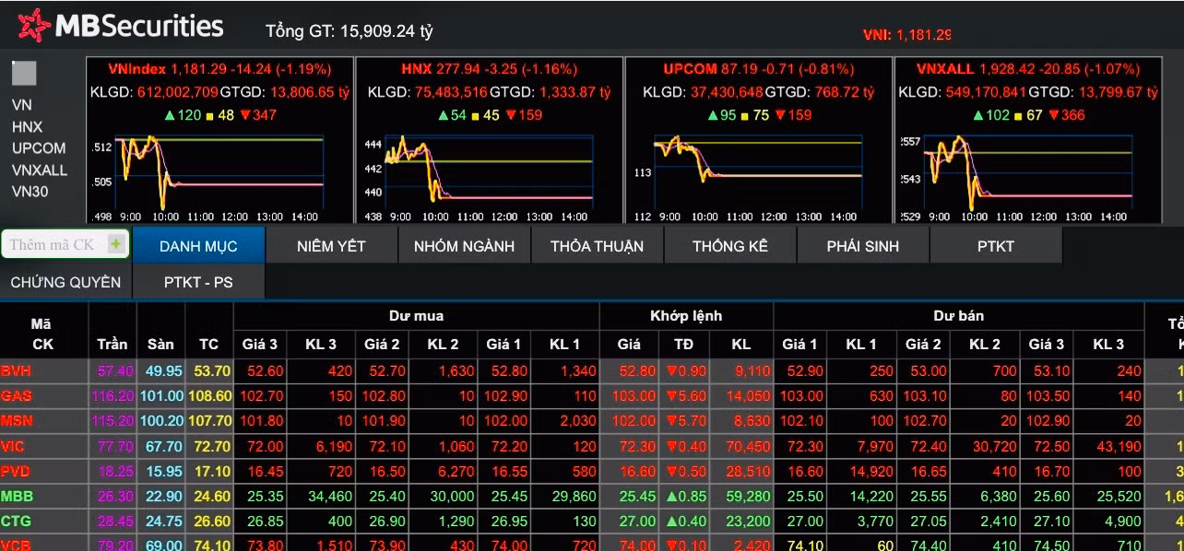
Task: Click GAS ceiling price 116.20
Action: (112, 396)
